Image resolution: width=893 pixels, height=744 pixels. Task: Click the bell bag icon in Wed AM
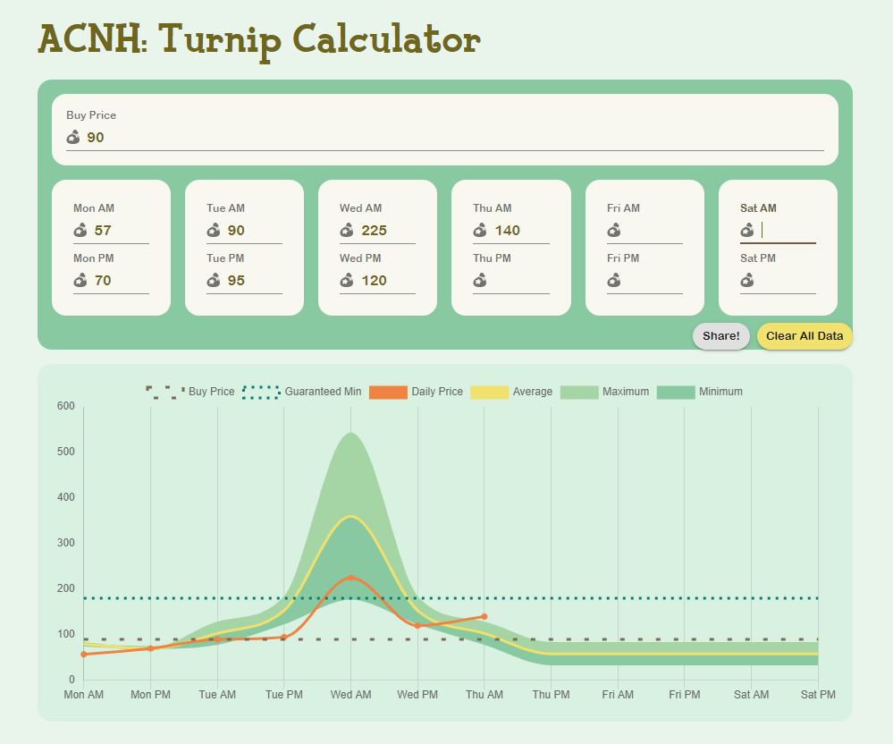[347, 231]
